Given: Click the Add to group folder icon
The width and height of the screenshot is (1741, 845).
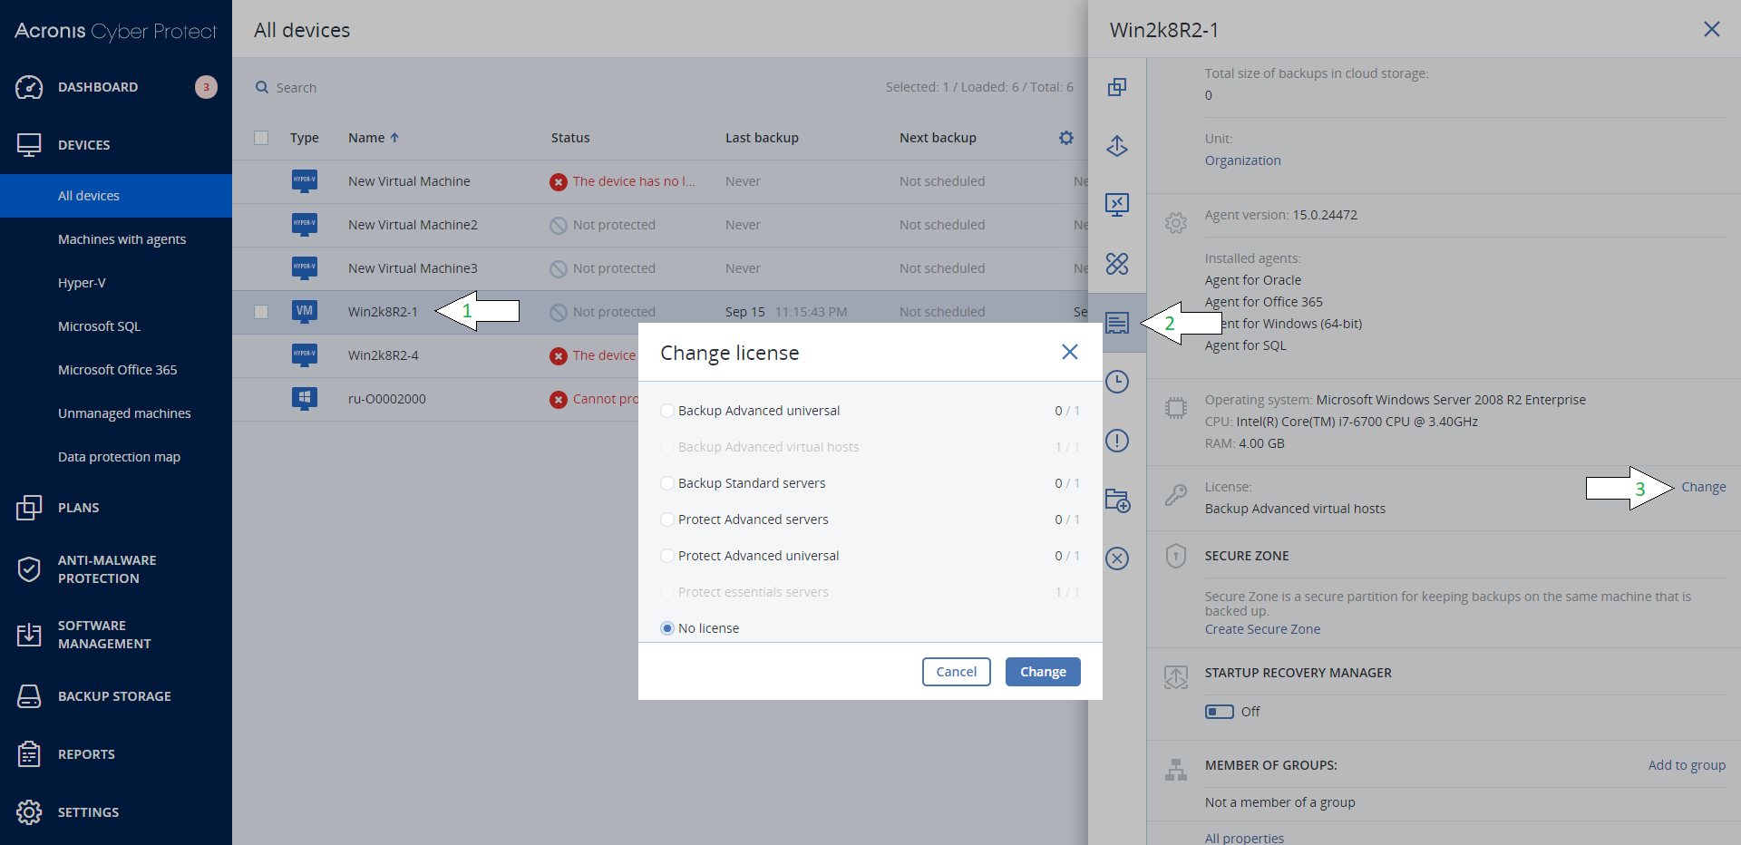Looking at the screenshot, I should click(1117, 500).
